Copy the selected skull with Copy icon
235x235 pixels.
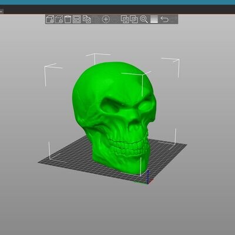pos(87,19)
